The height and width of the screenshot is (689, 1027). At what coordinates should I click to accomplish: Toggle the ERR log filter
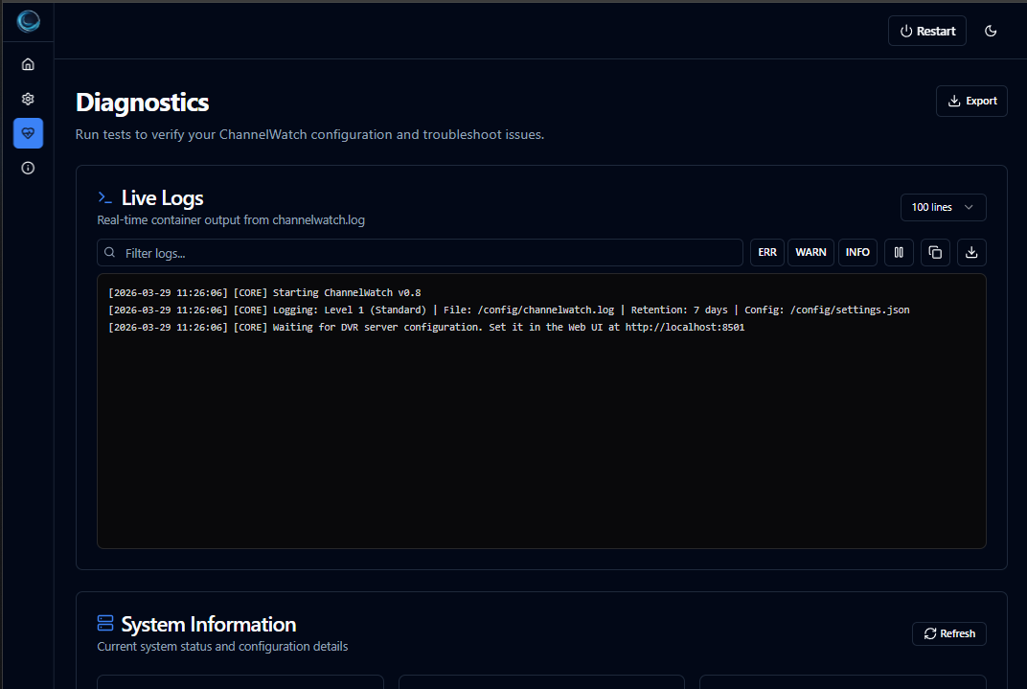[767, 252]
